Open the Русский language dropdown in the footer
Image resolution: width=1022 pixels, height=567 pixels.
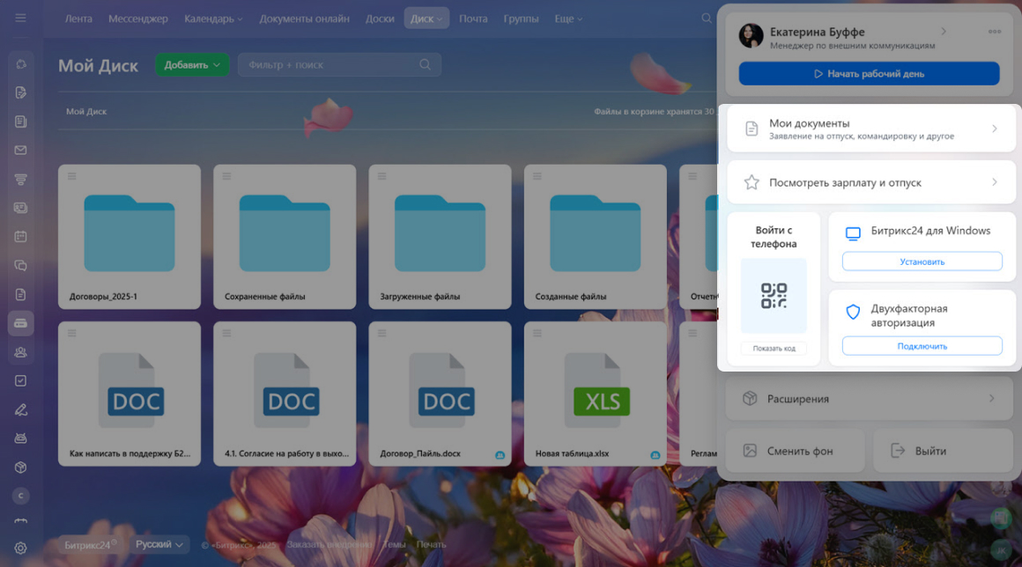click(x=159, y=544)
